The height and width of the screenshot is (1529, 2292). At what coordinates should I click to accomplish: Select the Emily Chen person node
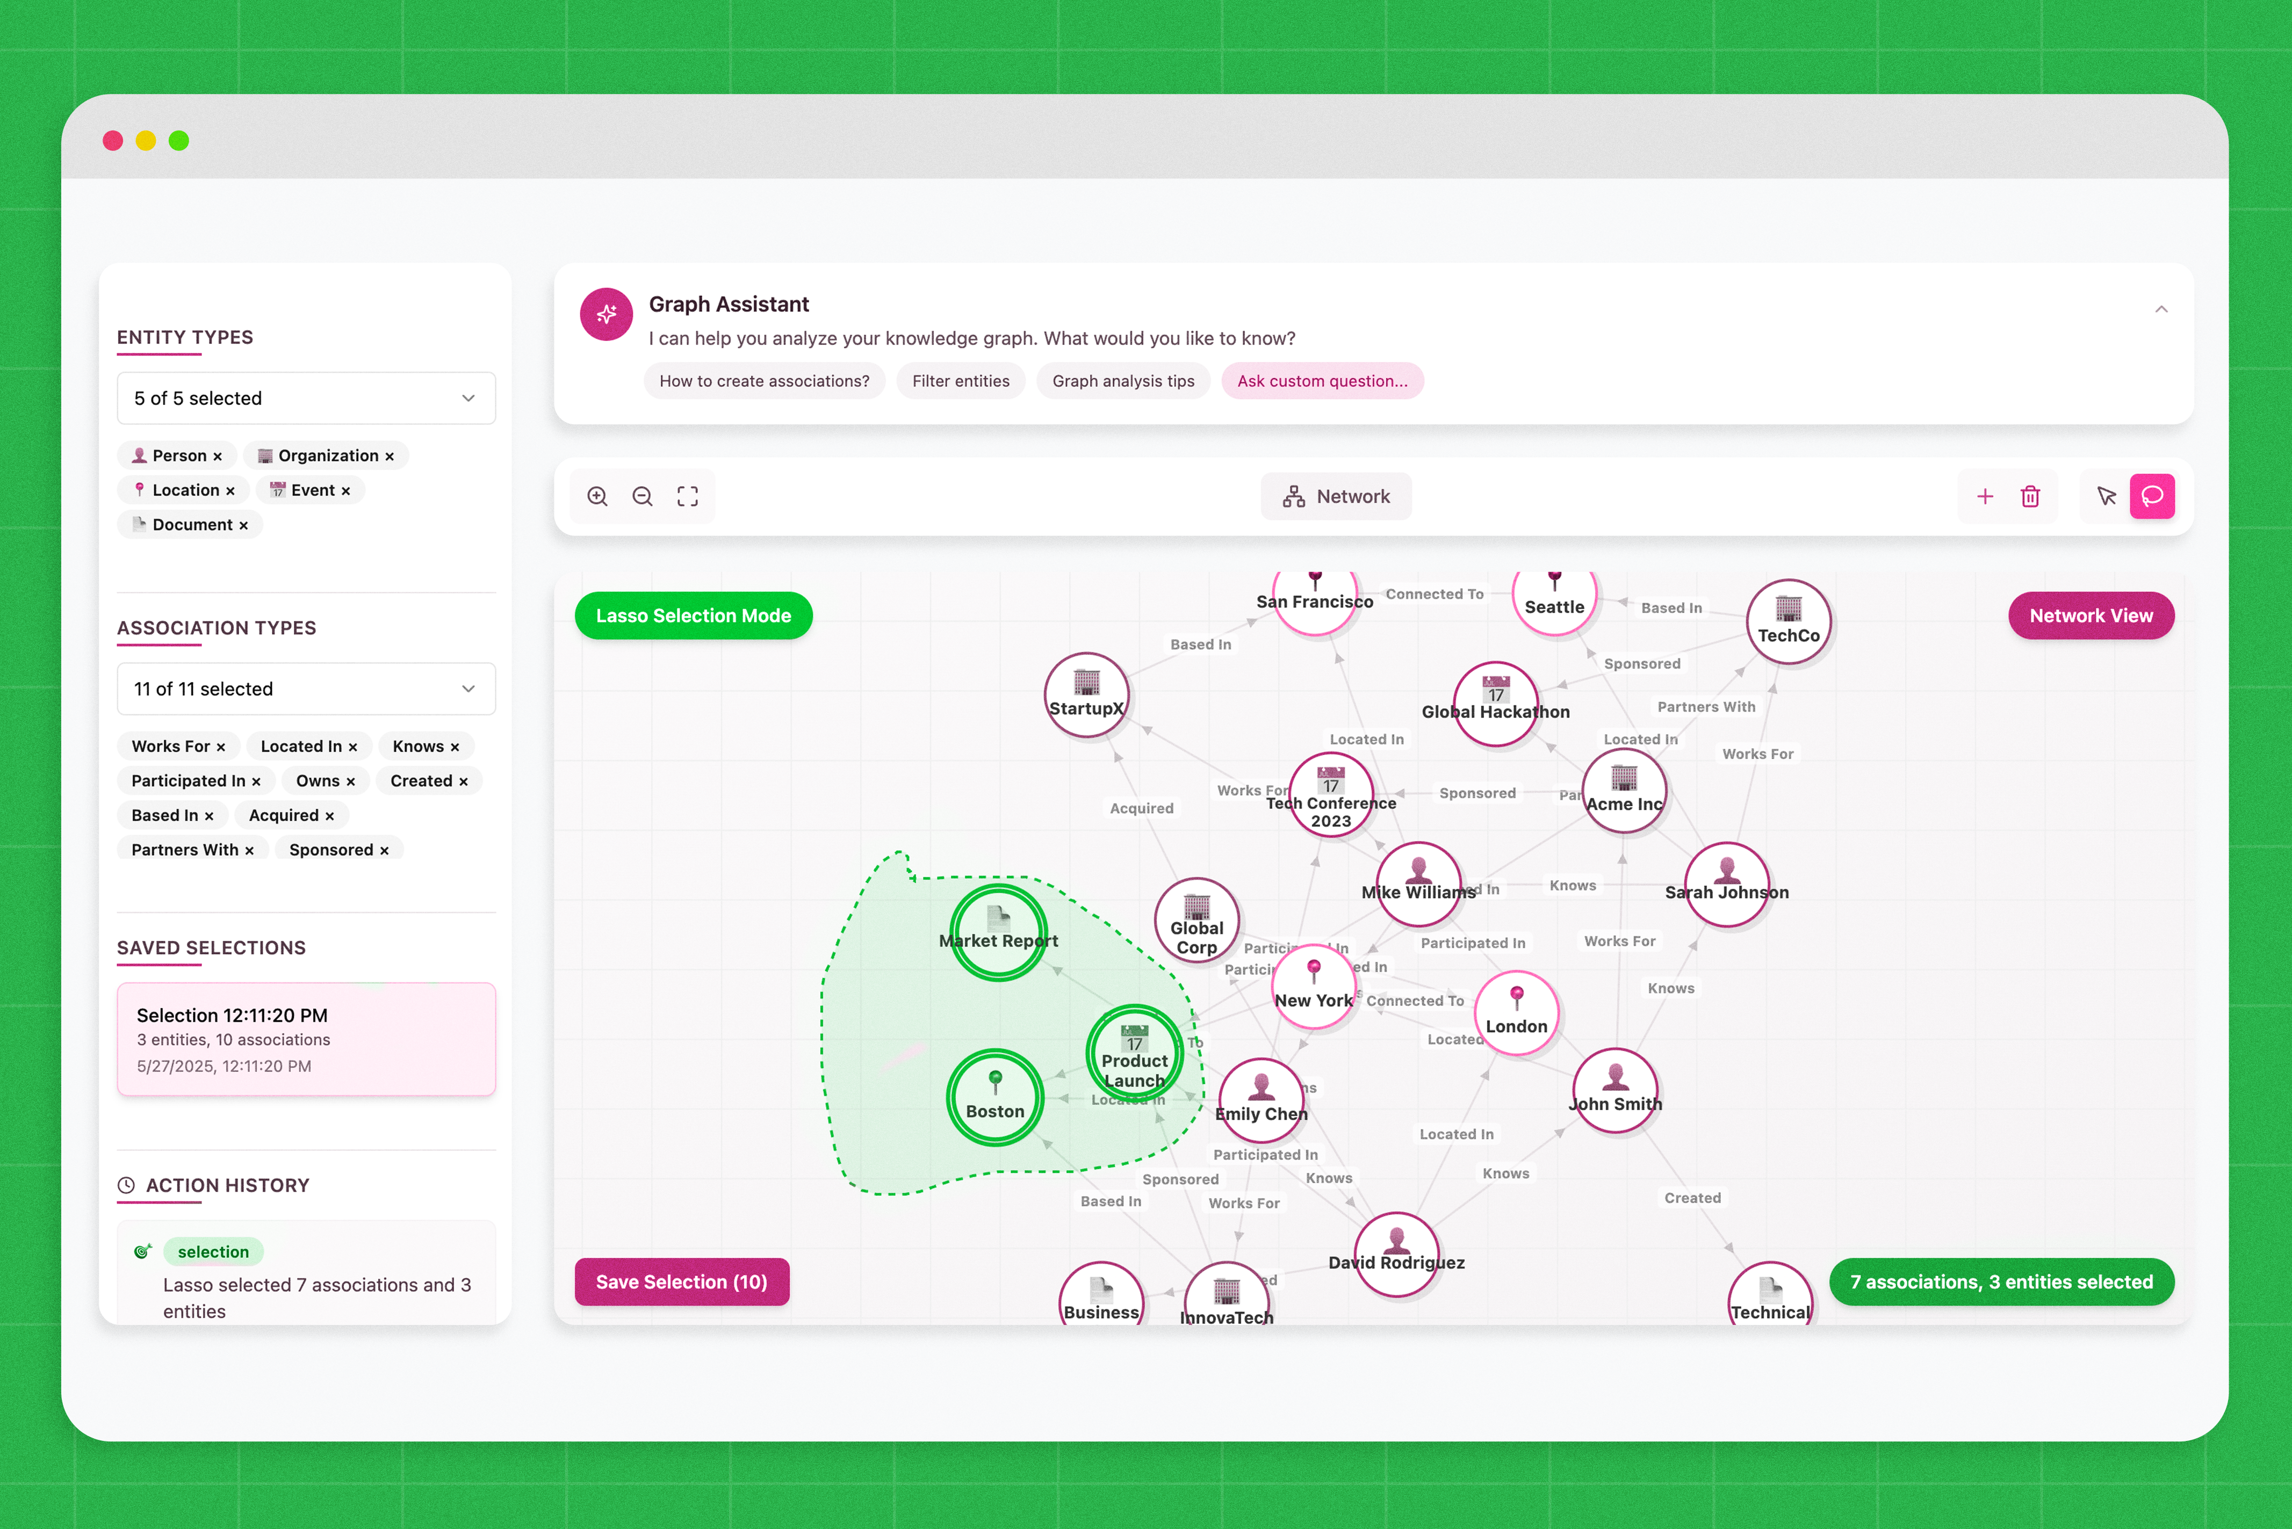[x=1261, y=1100]
